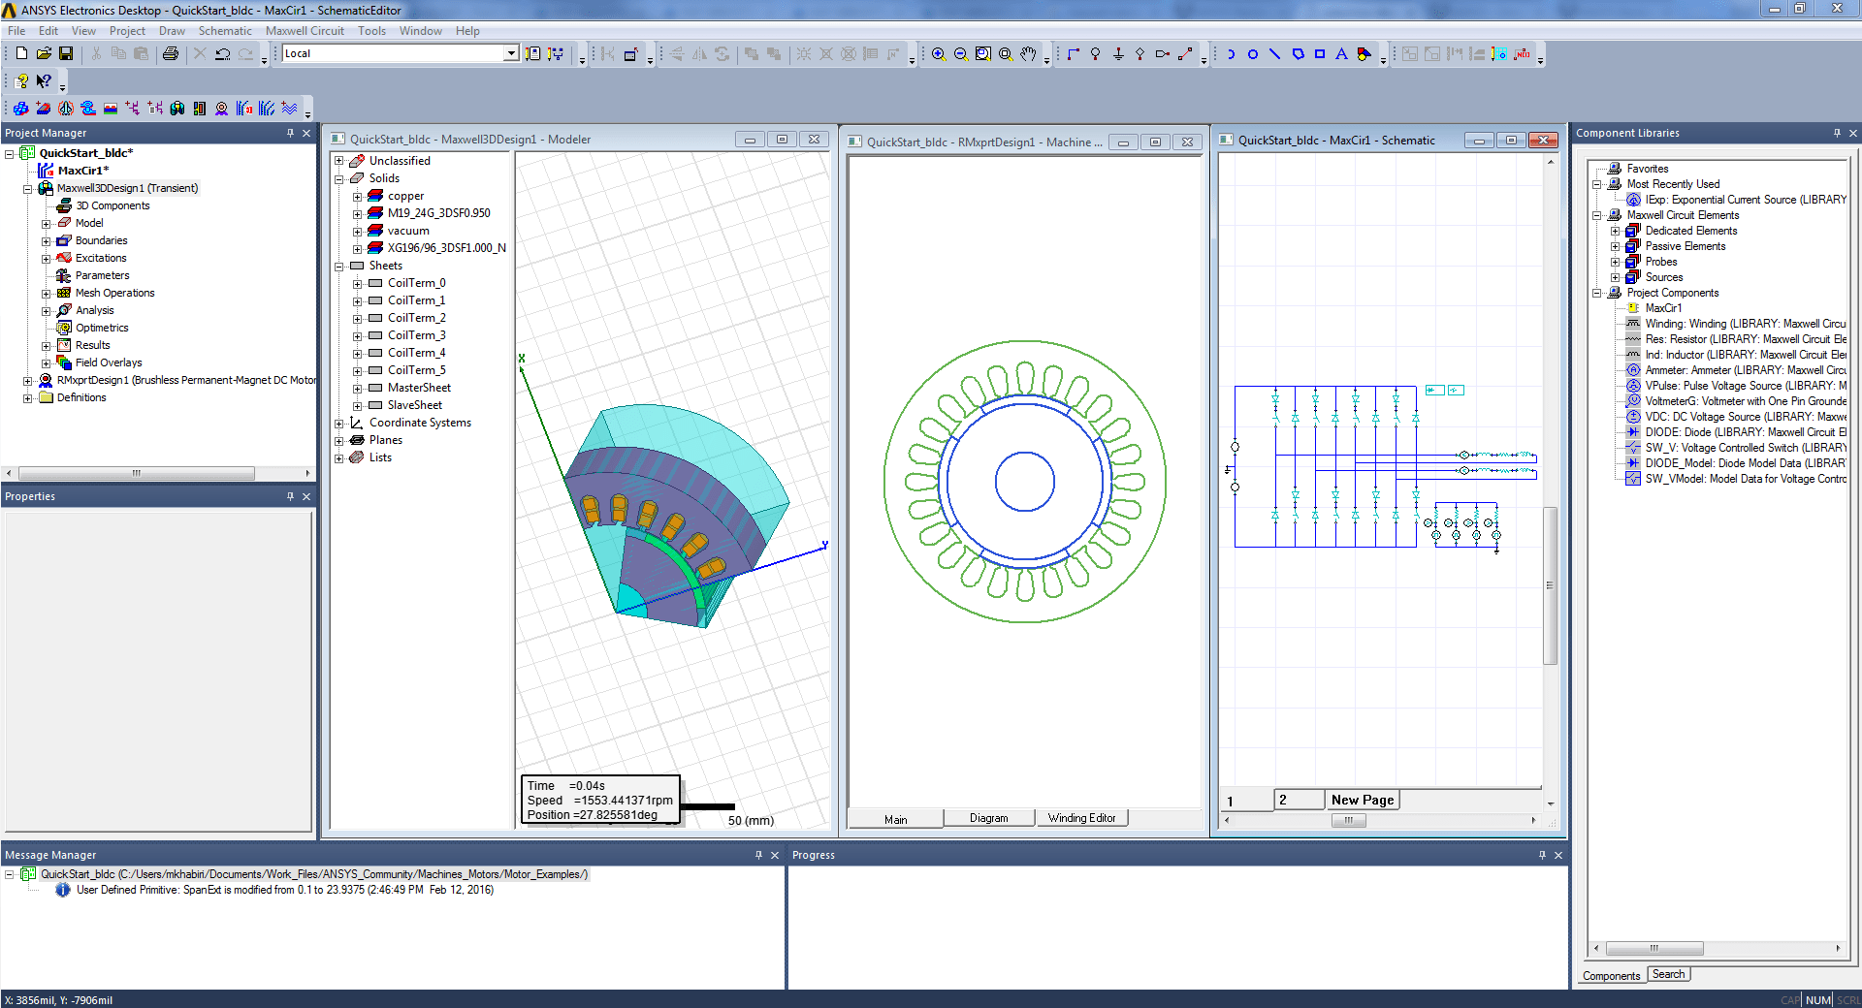Toggle auto-hide pin on Properties panel
This screenshot has height=1008, width=1862.
(x=290, y=496)
